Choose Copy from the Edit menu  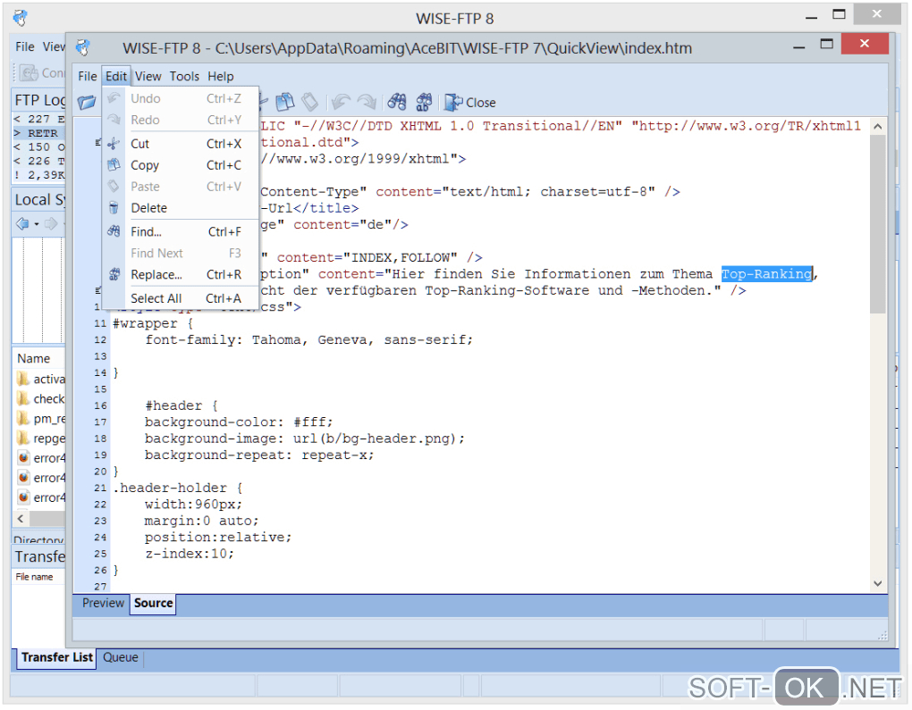point(181,165)
